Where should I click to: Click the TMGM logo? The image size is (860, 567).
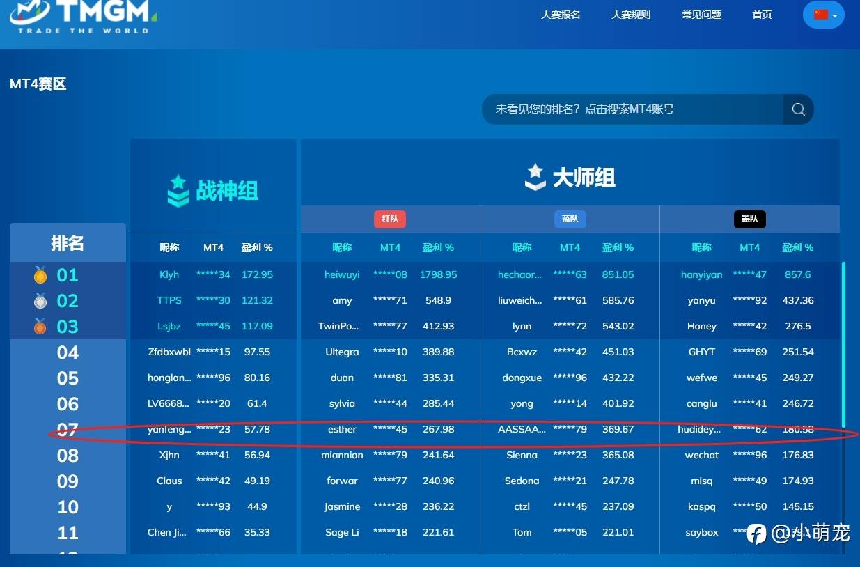[83, 17]
